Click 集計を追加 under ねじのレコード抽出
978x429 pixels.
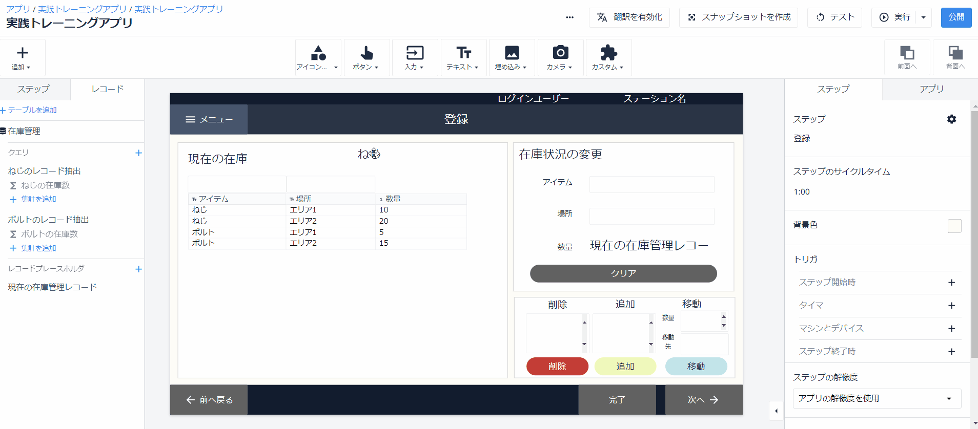(34, 199)
